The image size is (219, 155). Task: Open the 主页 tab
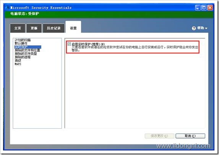tap(18, 28)
